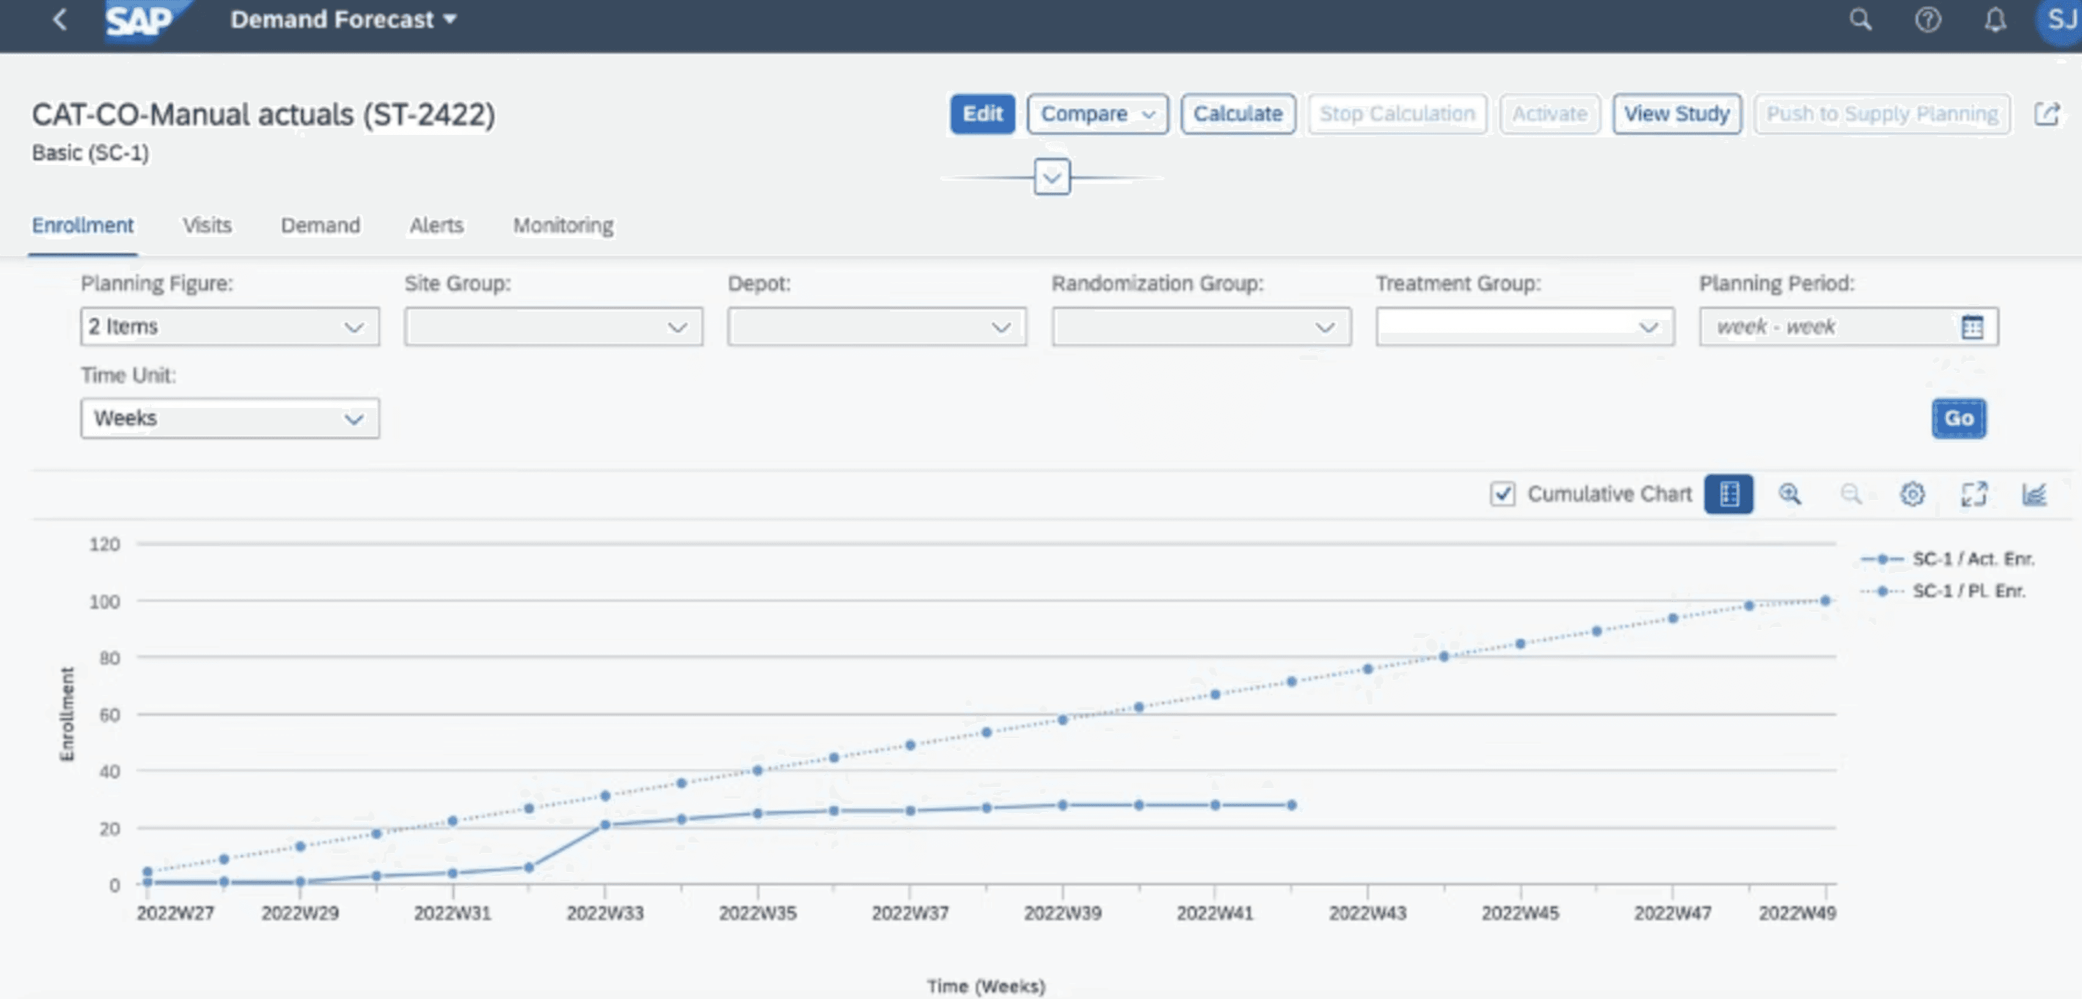Open the planning period calendar picker
2082x999 pixels.
[1972, 327]
